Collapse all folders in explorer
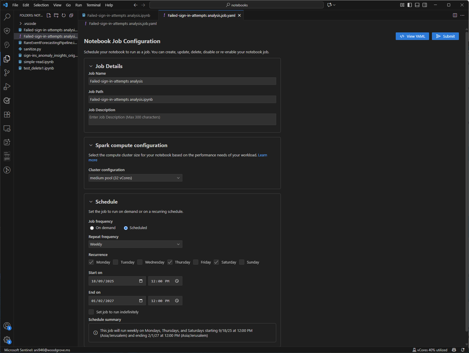 click(71, 15)
